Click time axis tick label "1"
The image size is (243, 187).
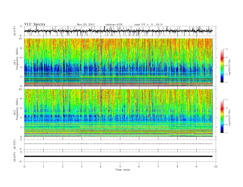coord(43,167)
